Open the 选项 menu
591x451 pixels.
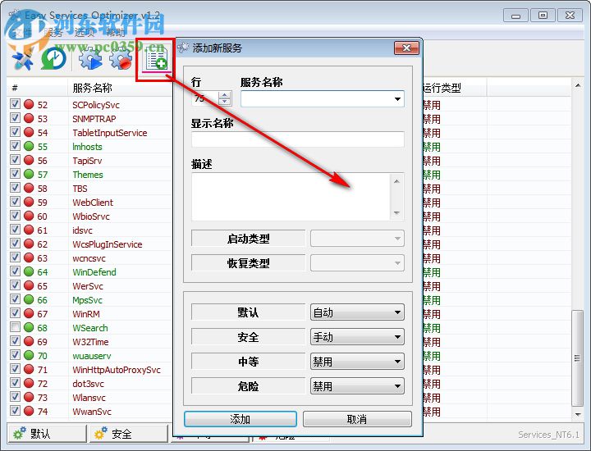tap(84, 32)
